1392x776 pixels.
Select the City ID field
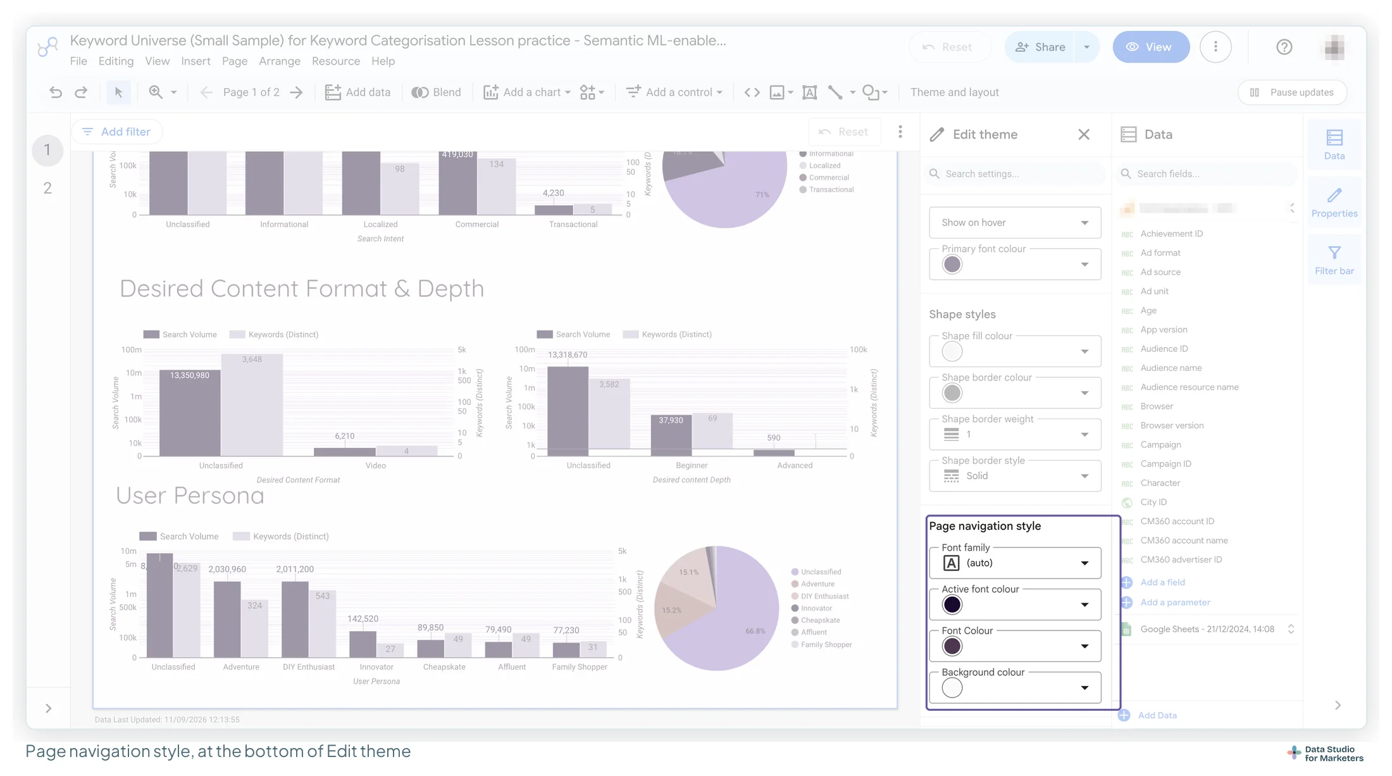point(1153,502)
